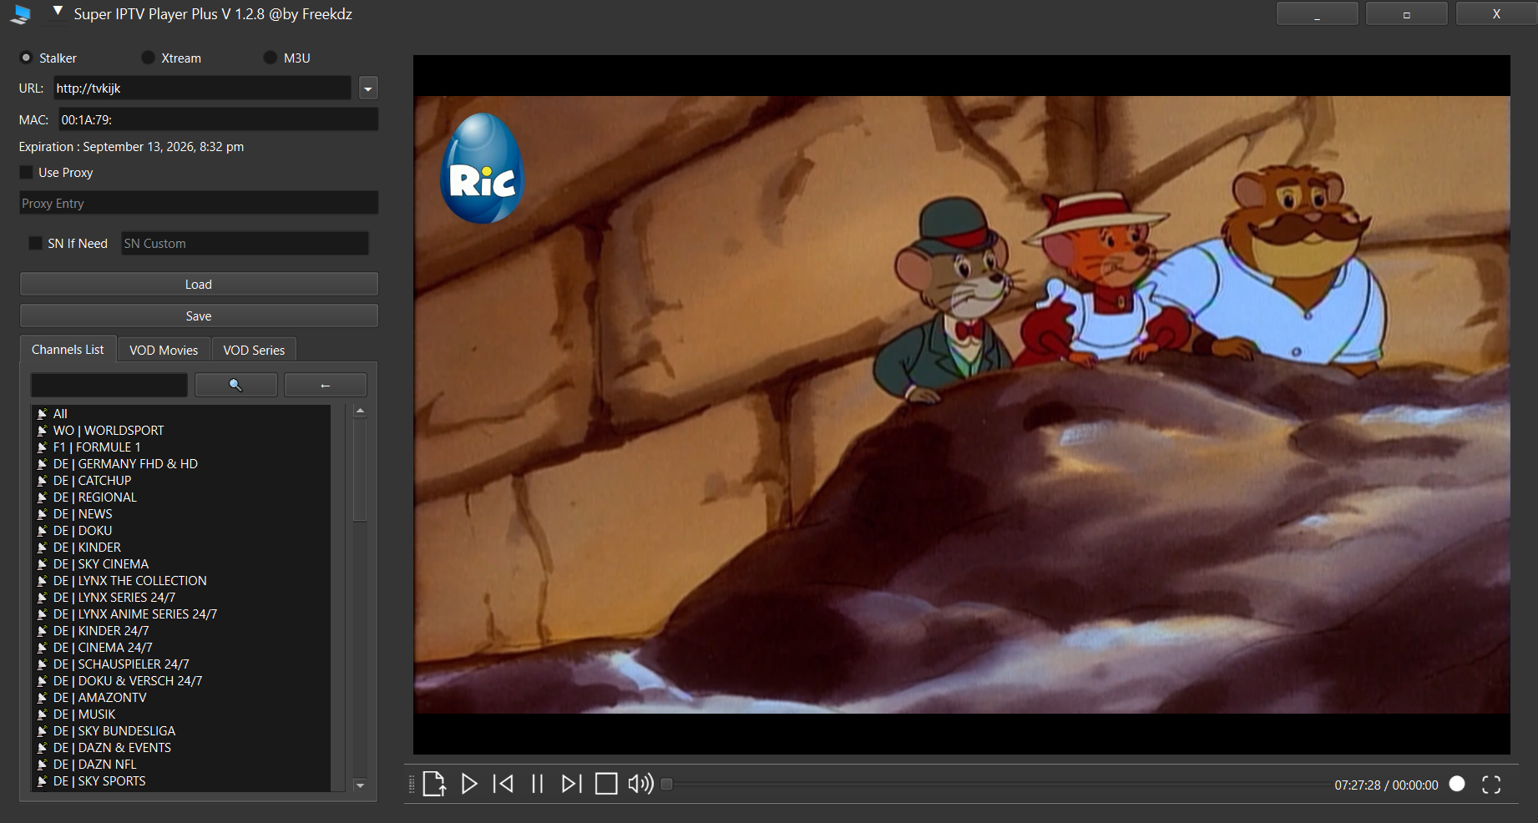1538x823 pixels.
Task: Mute the audio with the speaker icon
Action: pyautogui.click(x=640, y=784)
